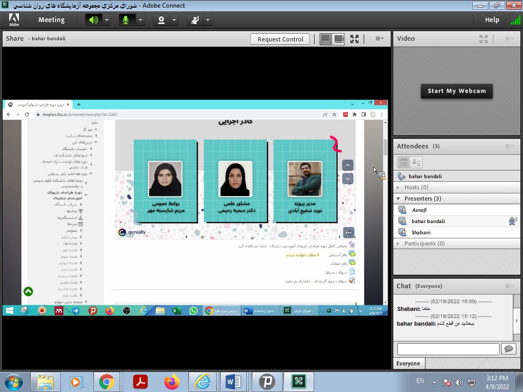Mute the speaker audio icon
Screen dimensions: 523x392
[93, 20]
